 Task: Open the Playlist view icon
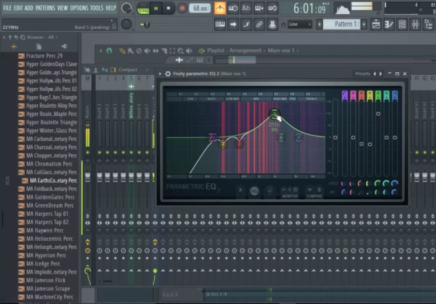(x=376, y=25)
